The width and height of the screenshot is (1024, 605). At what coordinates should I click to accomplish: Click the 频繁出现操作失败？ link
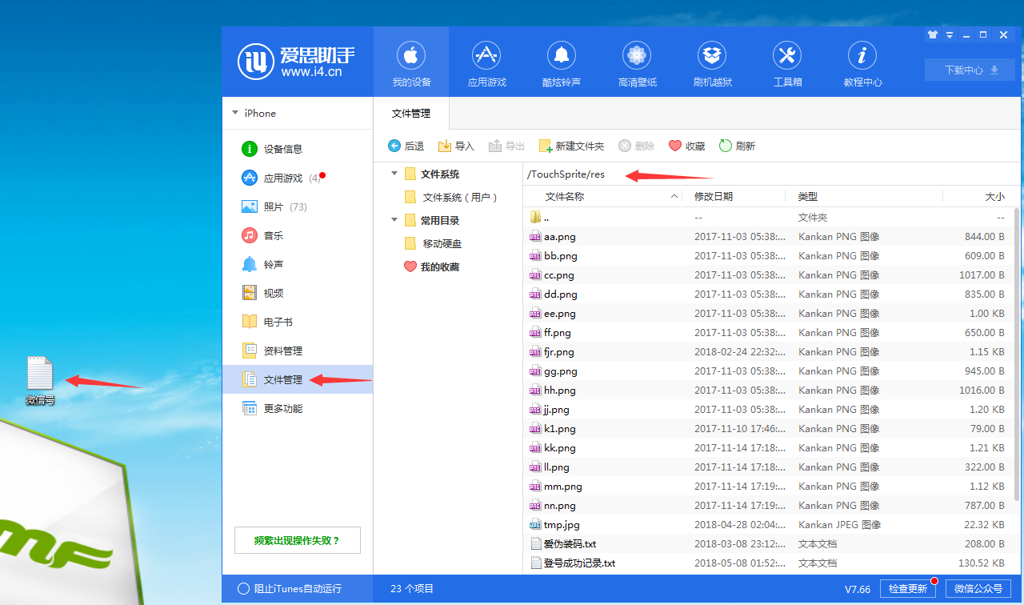coord(298,540)
